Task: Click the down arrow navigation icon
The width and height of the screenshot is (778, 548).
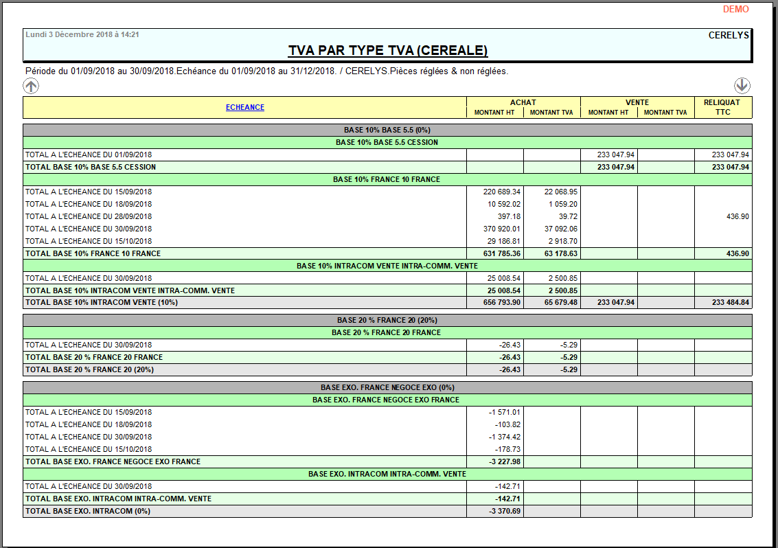Action: [742, 86]
